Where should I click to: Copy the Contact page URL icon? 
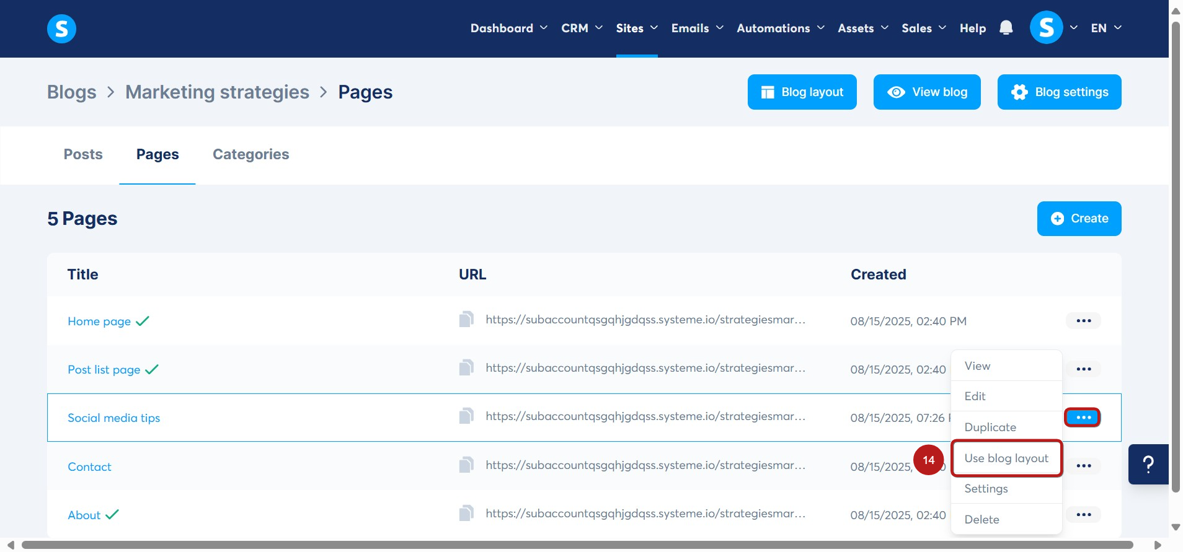pyautogui.click(x=466, y=465)
